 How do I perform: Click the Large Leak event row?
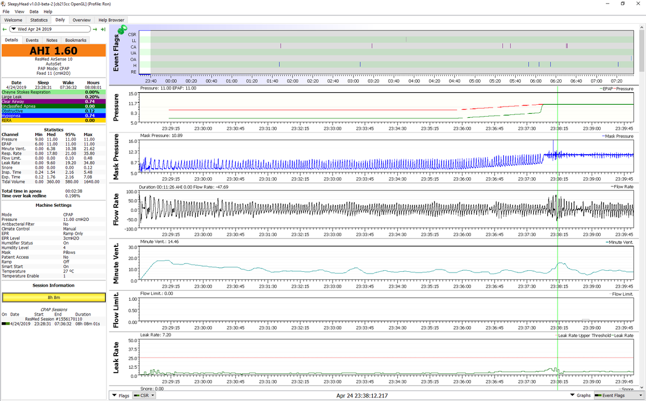click(x=54, y=97)
